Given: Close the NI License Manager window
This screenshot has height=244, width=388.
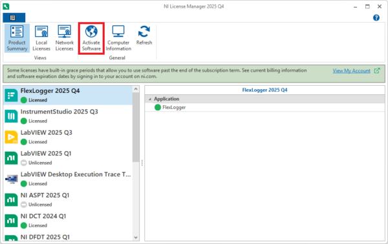Looking at the screenshot, I should [380, 6].
